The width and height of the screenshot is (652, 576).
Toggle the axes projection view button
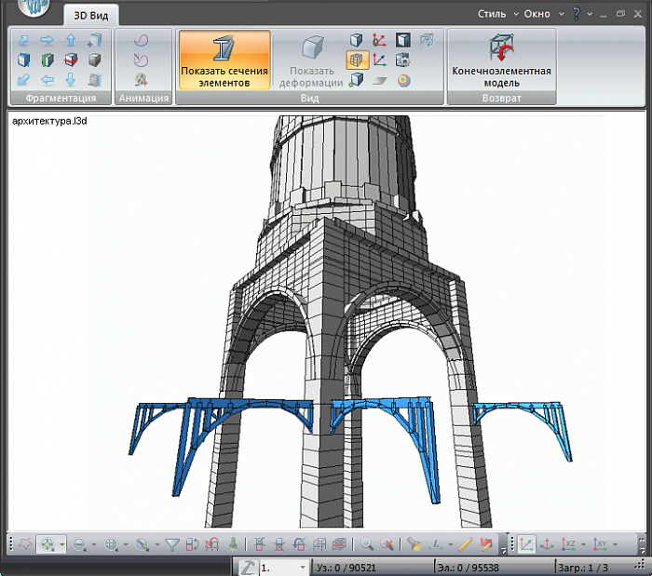[x=527, y=544]
